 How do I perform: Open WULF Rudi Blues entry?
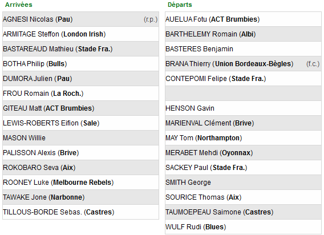[x=243, y=227]
